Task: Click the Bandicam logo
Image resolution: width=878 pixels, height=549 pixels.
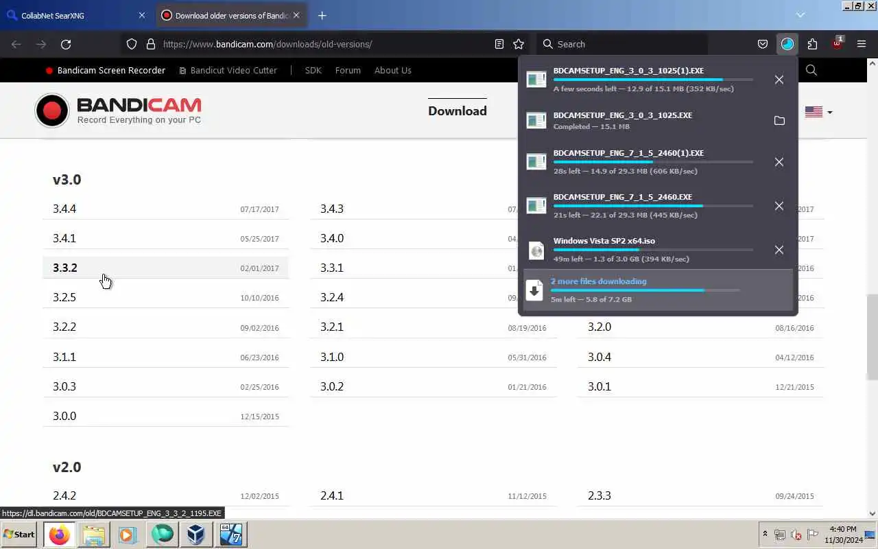Action: pos(119,111)
